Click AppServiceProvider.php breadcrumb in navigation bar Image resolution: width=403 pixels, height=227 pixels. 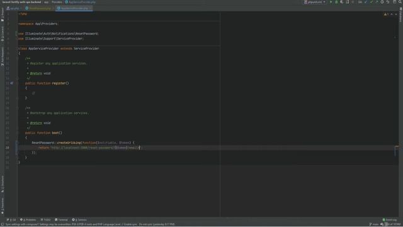(80, 2)
